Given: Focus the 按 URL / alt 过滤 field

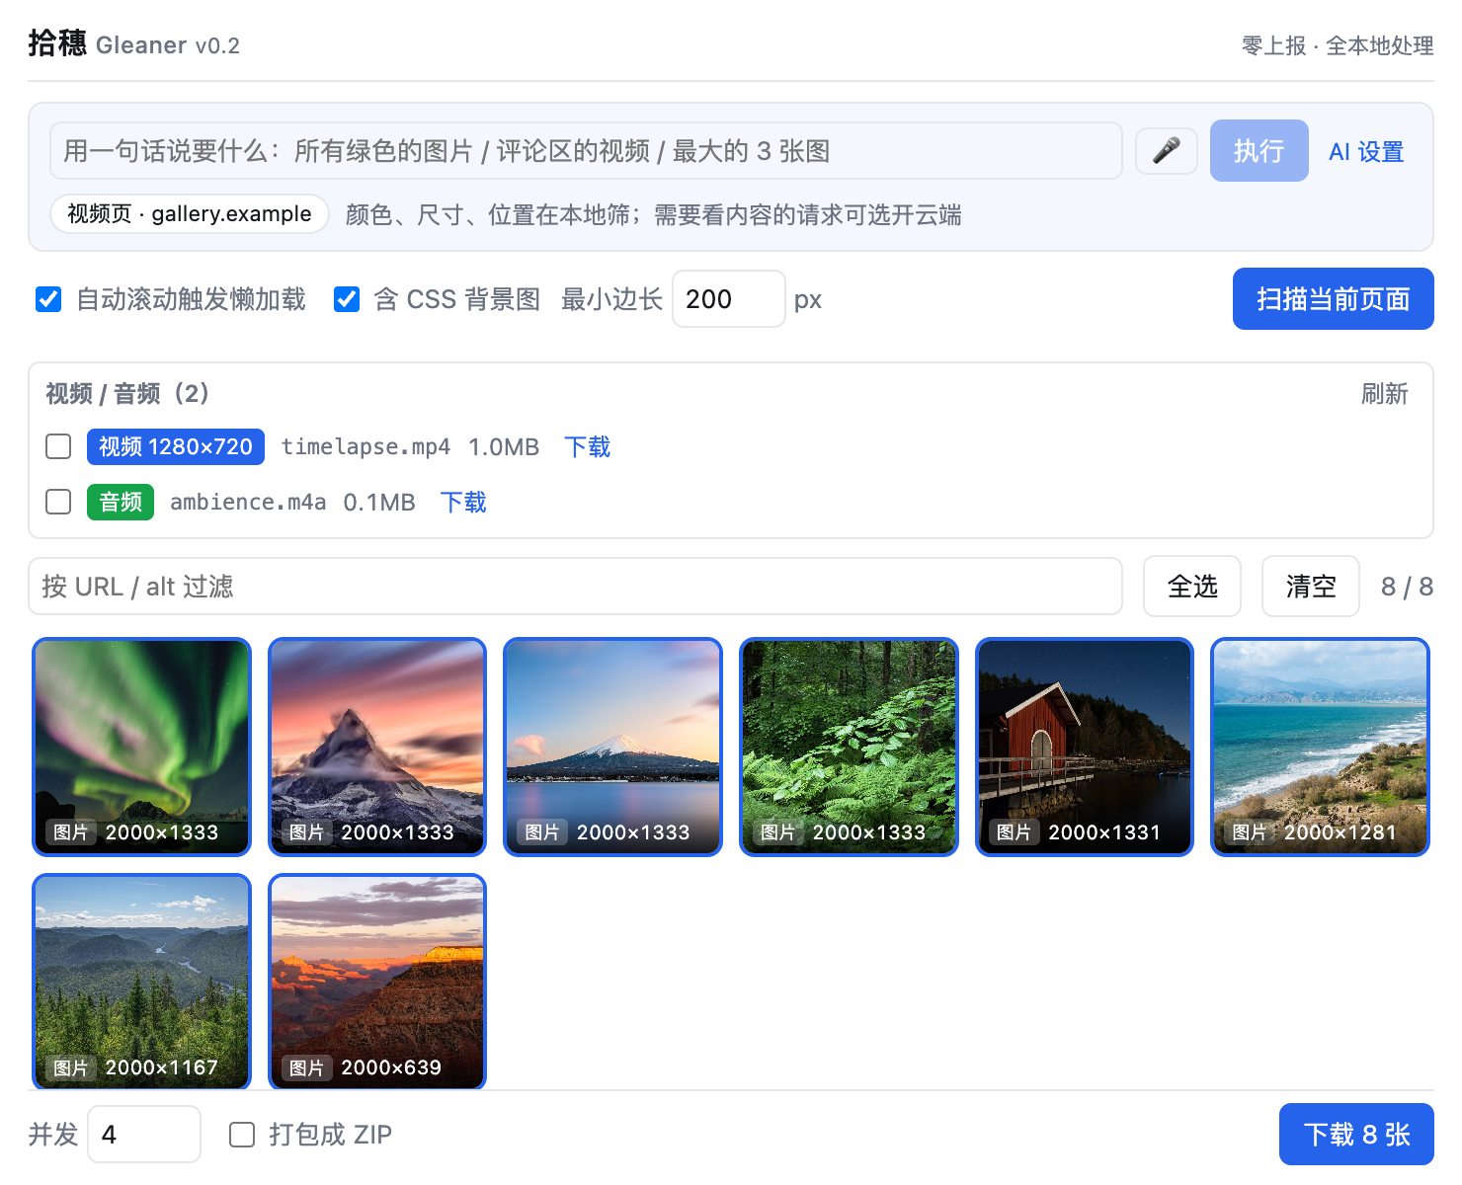Looking at the screenshot, I should tap(576, 587).
